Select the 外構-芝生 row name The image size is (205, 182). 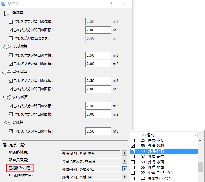coord(156,157)
